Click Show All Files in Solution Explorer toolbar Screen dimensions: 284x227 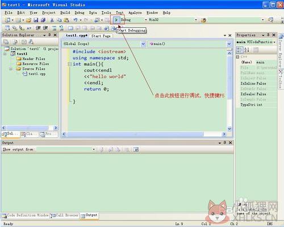15,42
